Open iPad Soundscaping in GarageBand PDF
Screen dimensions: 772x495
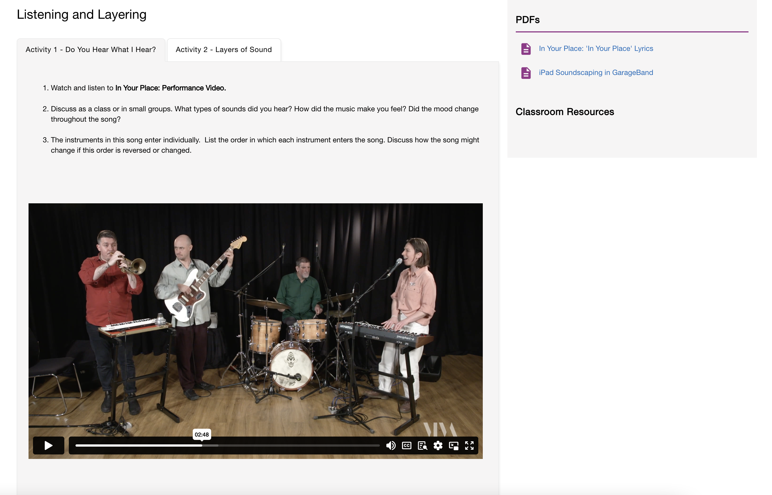595,72
